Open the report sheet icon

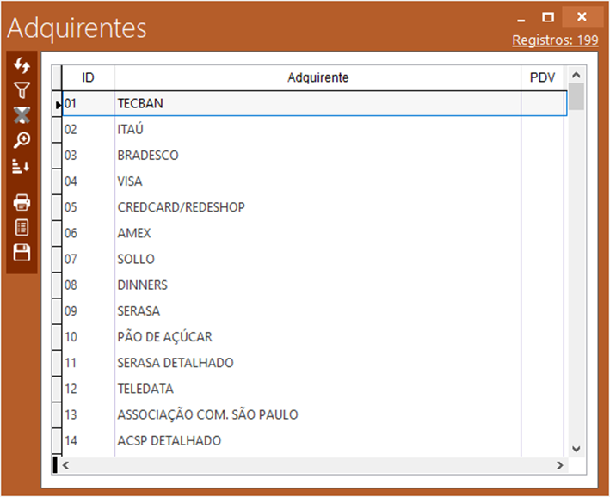(22, 227)
